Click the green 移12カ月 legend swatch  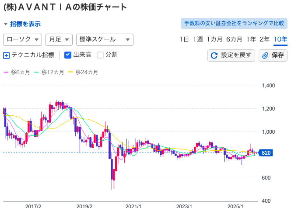click(x=37, y=72)
